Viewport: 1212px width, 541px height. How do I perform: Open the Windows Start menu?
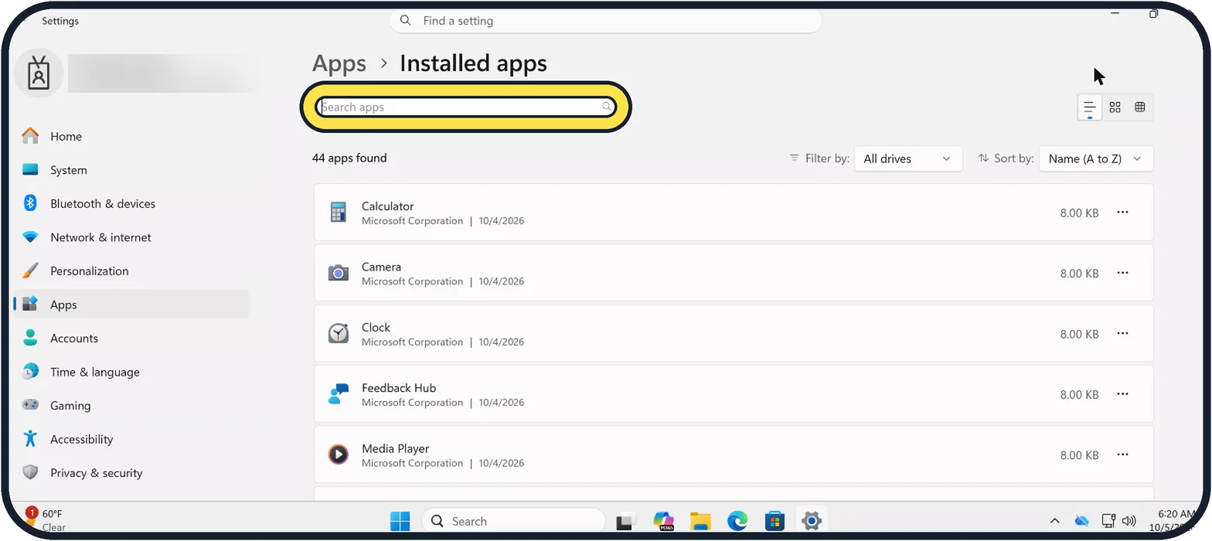(x=400, y=522)
